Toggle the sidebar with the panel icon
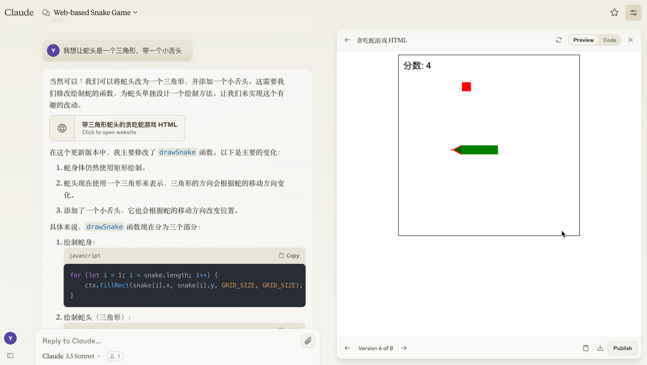This screenshot has height=365, width=647. point(10,354)
